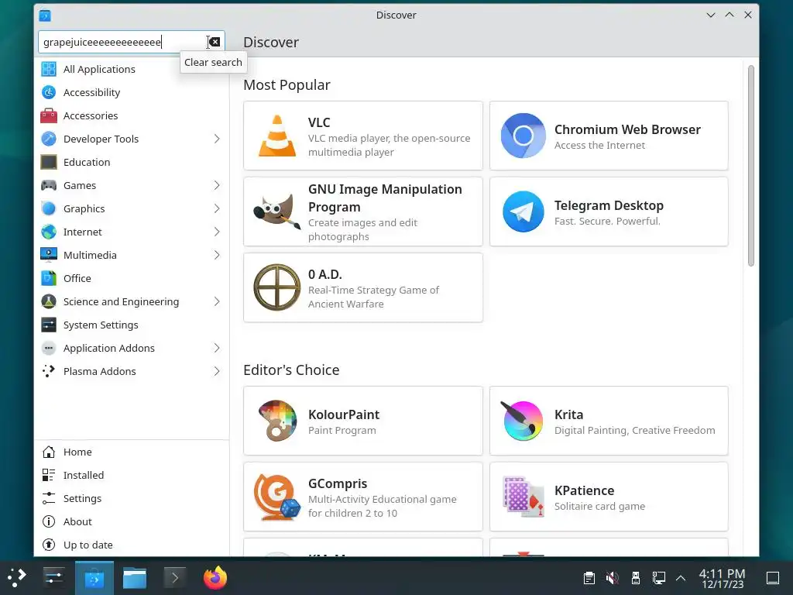This screenshot has height=595, width=793.
Task: Click the GIMP mascot icon
Action: (x=276, y=212)
